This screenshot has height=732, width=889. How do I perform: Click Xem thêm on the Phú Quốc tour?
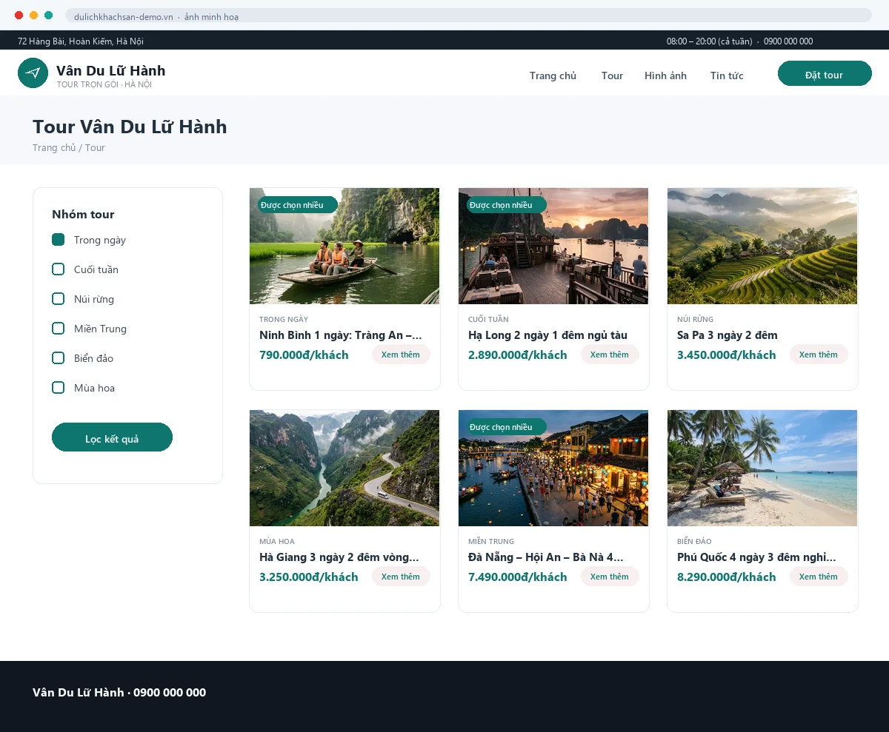pos(819,577)
